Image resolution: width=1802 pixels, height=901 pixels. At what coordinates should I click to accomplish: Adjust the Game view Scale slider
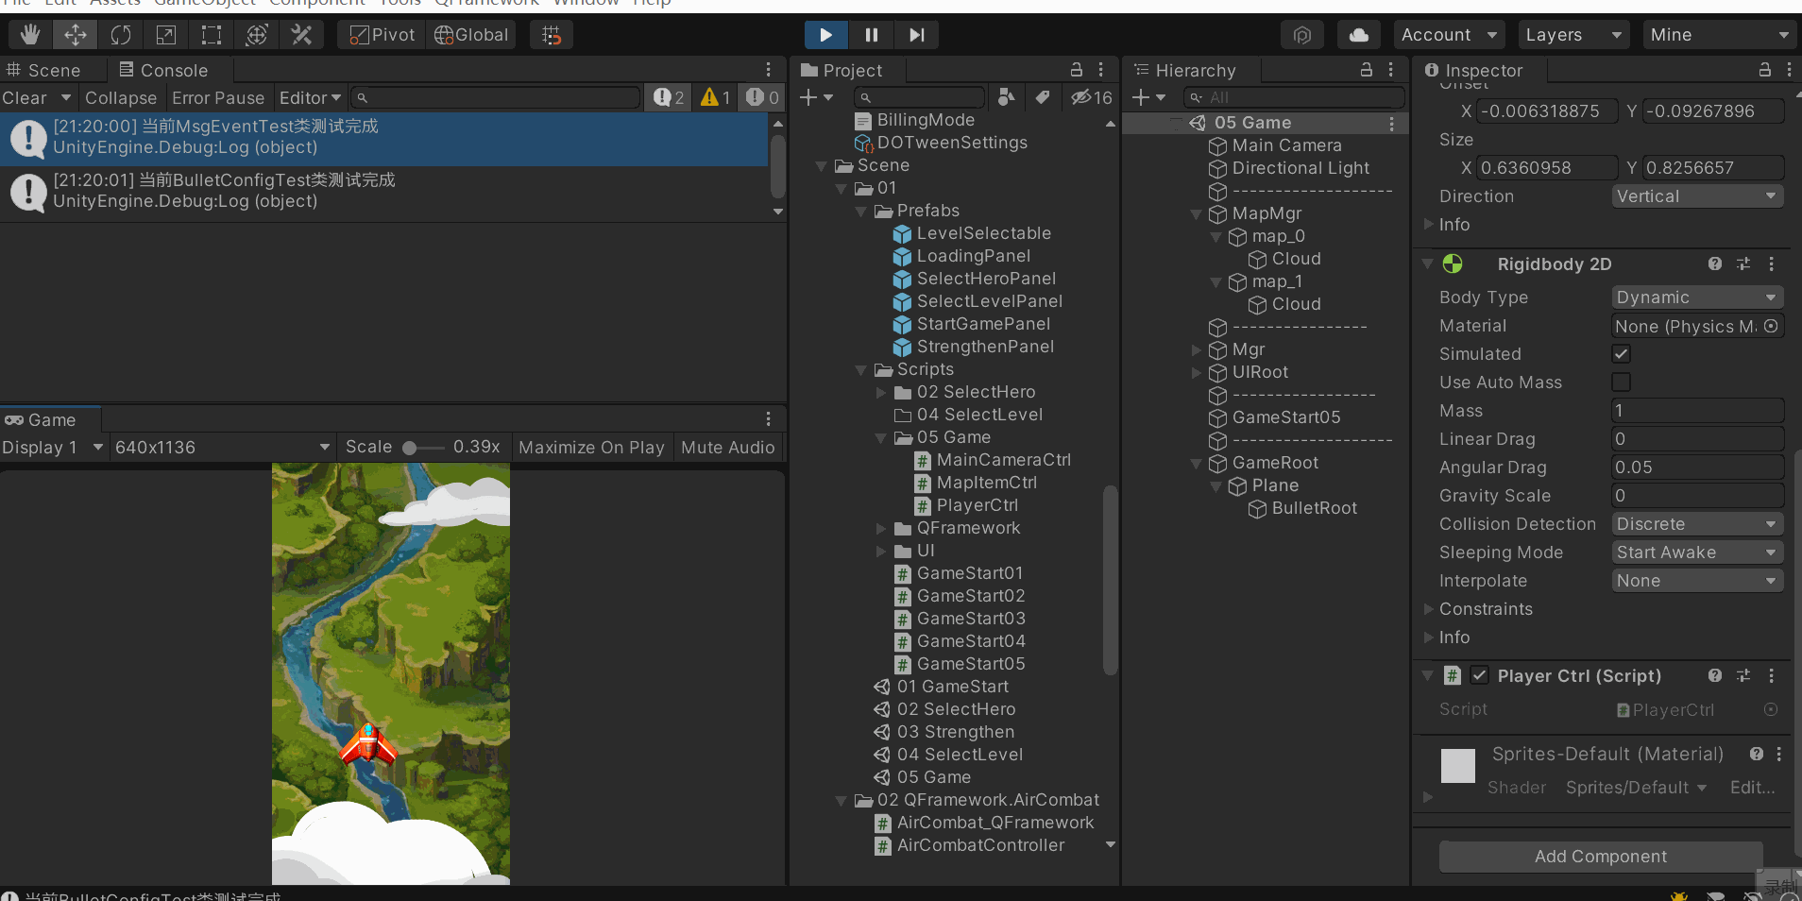(422, 448)
